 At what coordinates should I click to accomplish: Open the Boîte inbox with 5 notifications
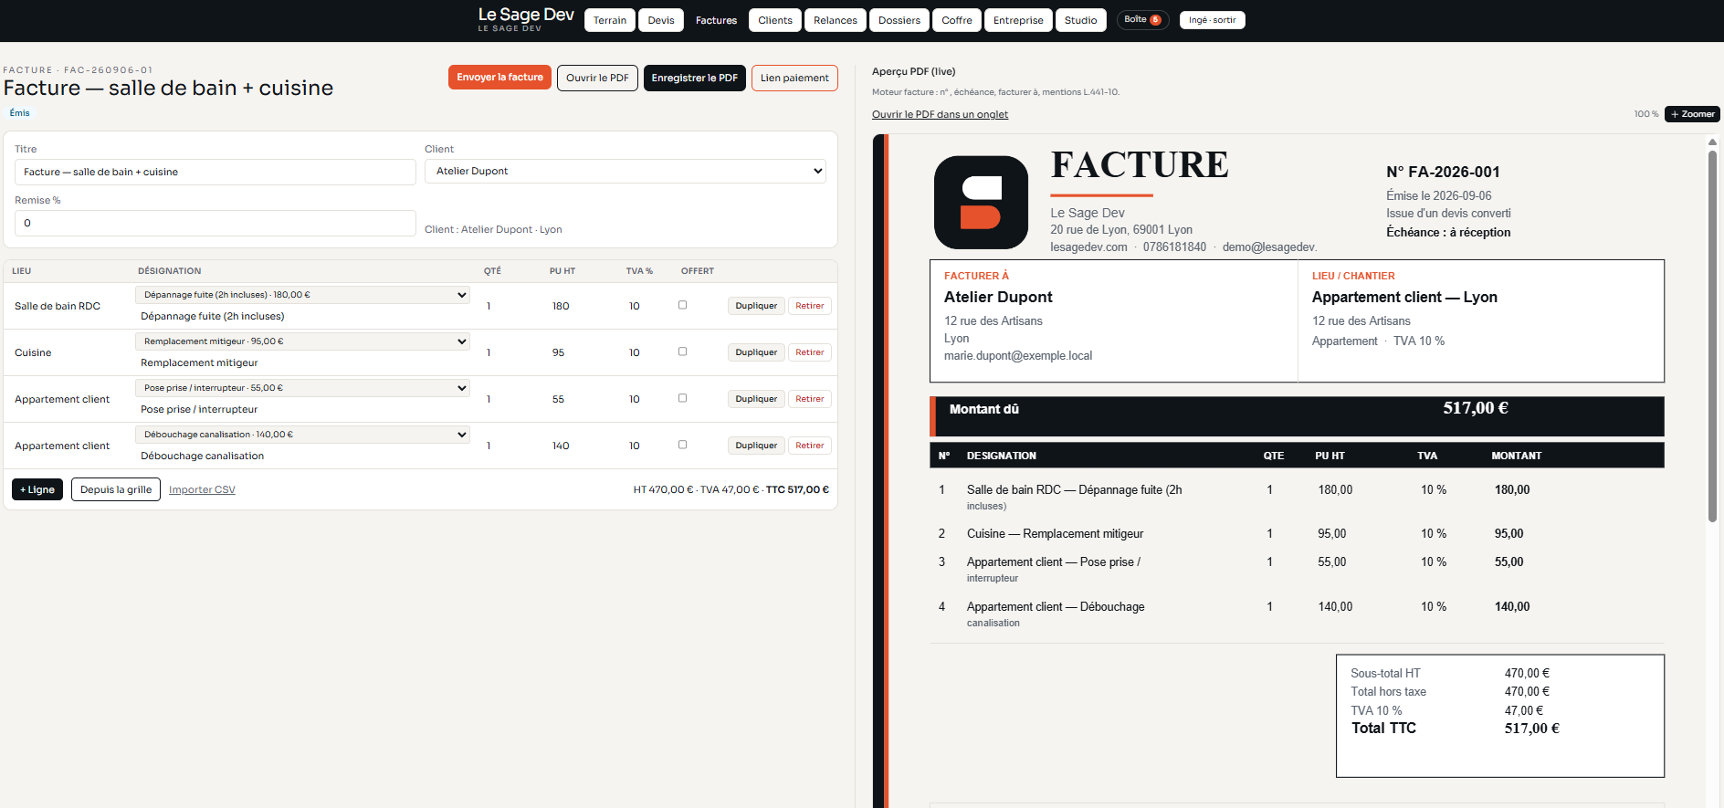1142,20
